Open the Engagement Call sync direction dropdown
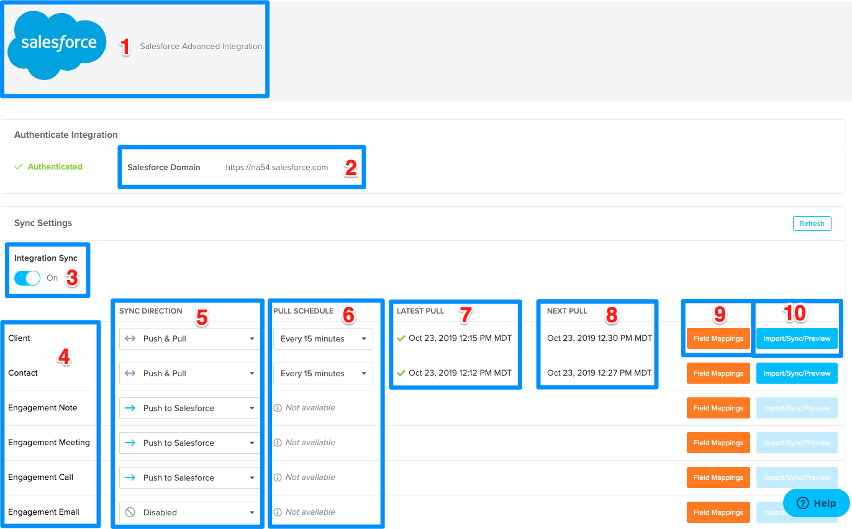Screen dimensions: 852x529 [189, 477]
